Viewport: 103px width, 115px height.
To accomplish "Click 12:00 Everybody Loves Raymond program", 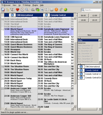I will tap(55, 31).
